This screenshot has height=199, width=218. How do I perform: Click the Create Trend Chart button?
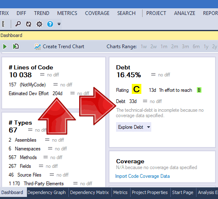point(59,47)
